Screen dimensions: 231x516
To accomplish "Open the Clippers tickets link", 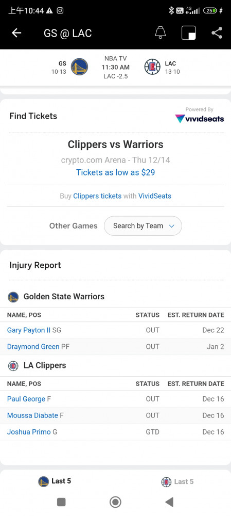I will (x=97, y=196).
